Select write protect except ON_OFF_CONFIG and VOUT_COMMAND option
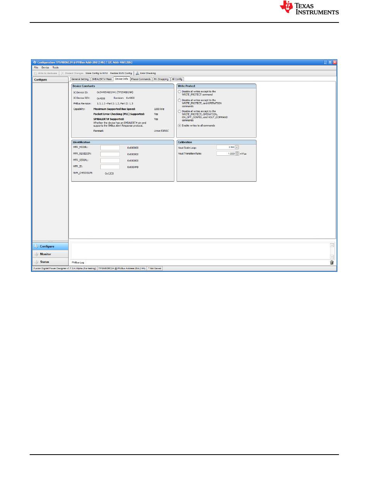This screenshot has height=479, width=368. click(179, 111)
